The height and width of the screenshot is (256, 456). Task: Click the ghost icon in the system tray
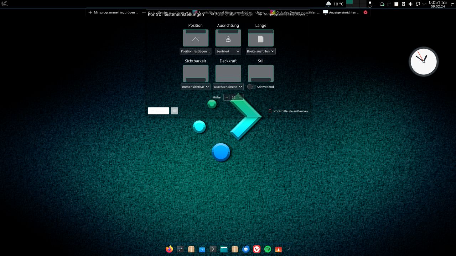click(389, 4)
